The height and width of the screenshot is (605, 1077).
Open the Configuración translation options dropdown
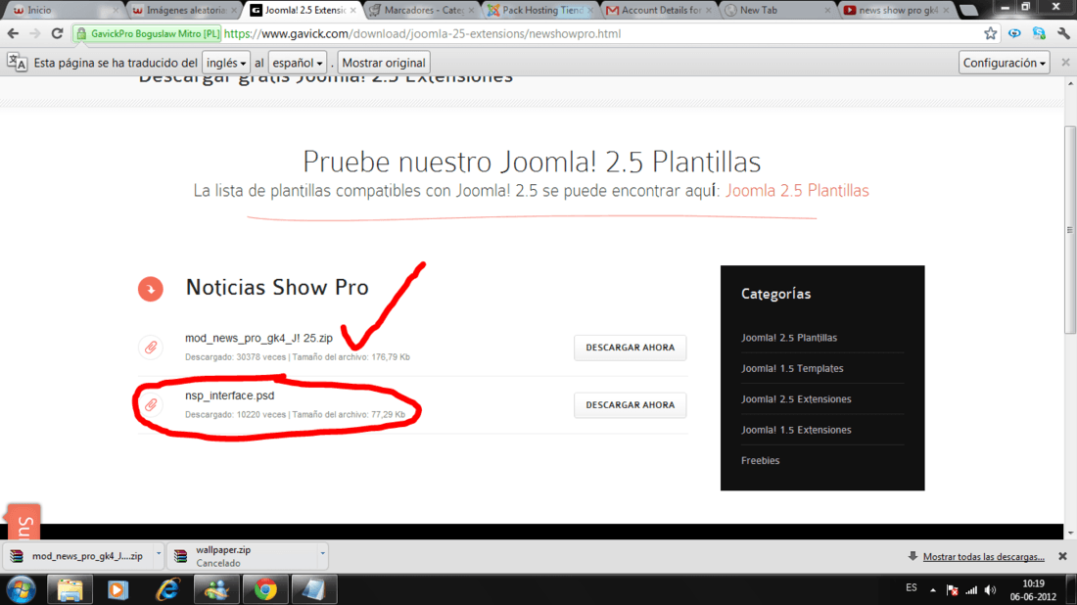1005,63
